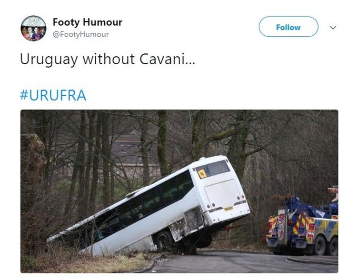Click the word Cavani in the tweet
The width and height of the screenshot is (357, 280).
tap(167, 59)
